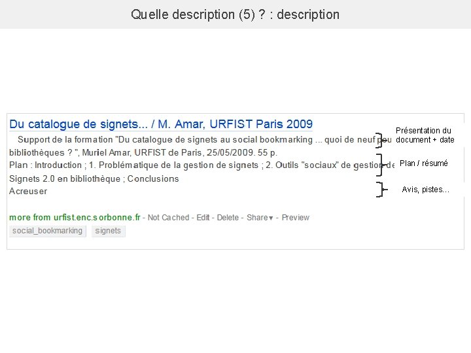Screen dimensions: 471x353
Task: Select the signets tag
Action: tap(108, 231)
